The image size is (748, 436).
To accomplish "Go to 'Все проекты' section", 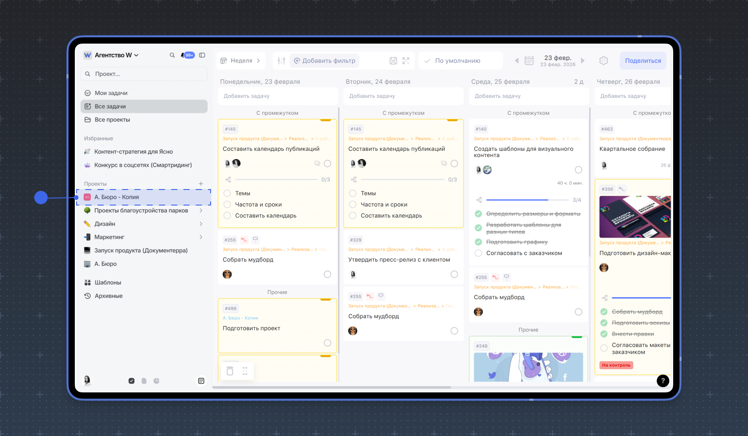I will (112, 120).
